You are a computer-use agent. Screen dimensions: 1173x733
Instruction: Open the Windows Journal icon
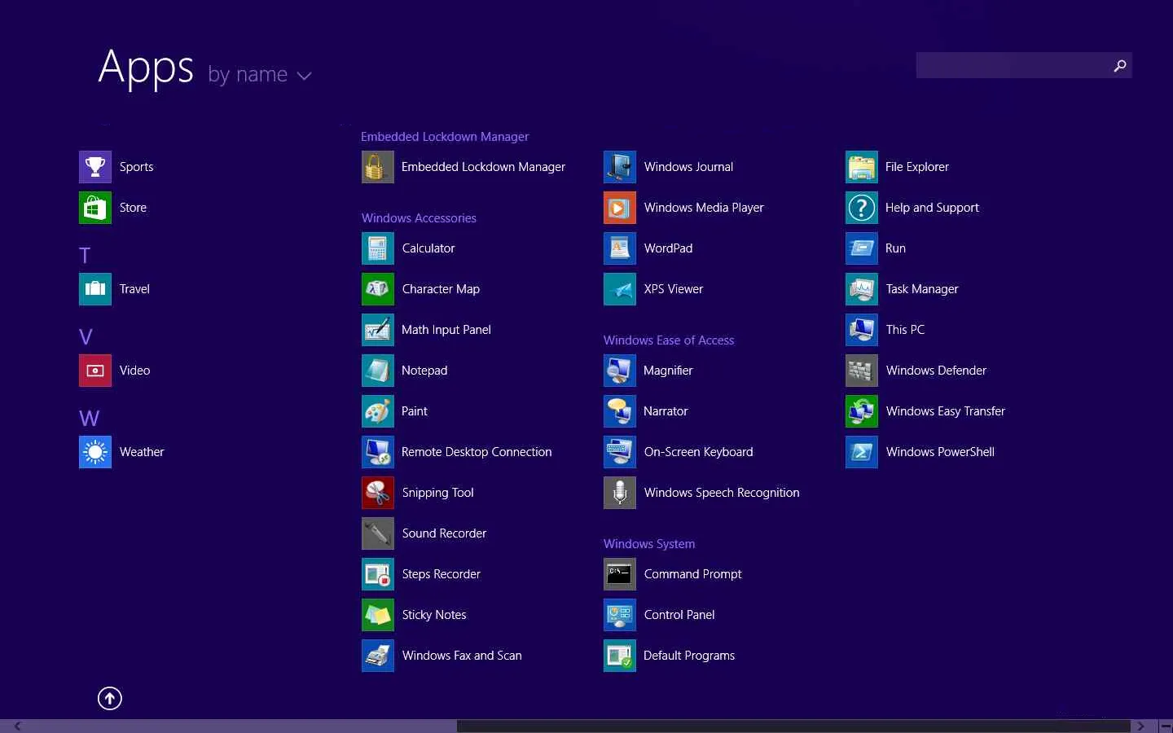[620, 167]
